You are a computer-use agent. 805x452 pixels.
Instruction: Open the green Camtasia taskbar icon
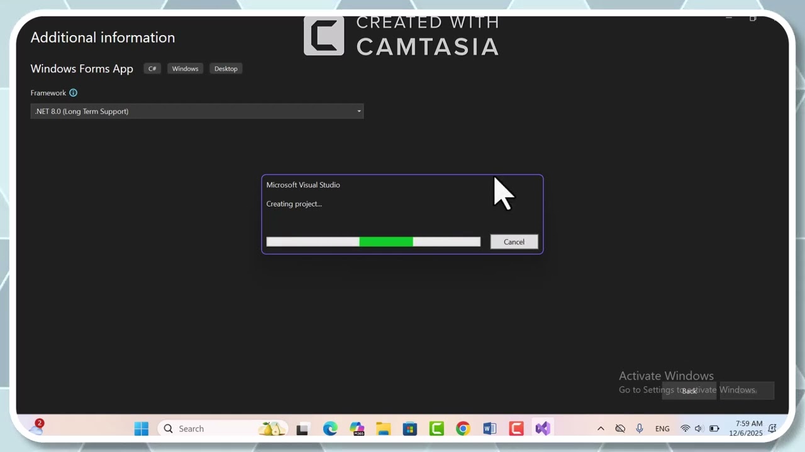436,429
